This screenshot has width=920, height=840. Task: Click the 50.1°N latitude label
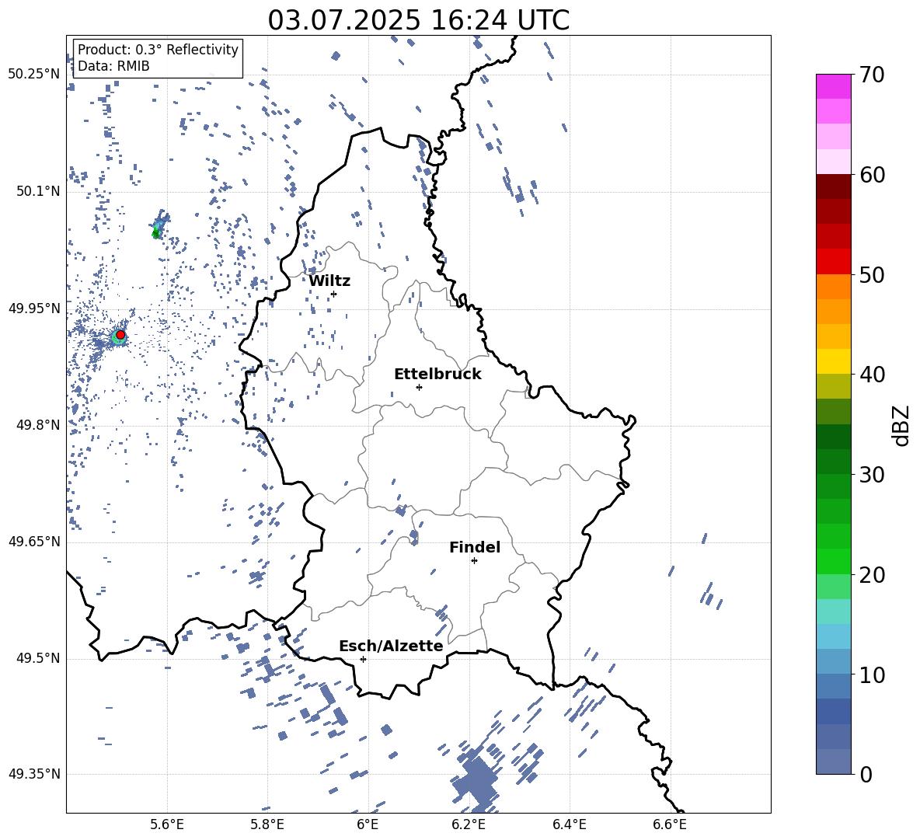click(x=37, y=191)
